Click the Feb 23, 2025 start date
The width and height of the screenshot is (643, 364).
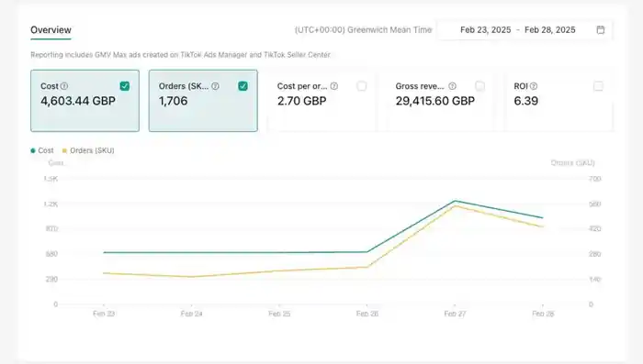click(x=486, y=30)
